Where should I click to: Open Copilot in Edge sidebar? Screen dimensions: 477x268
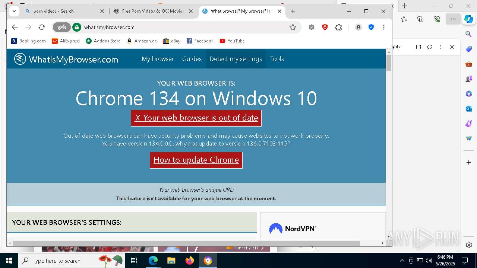click(x=469, y=19)
